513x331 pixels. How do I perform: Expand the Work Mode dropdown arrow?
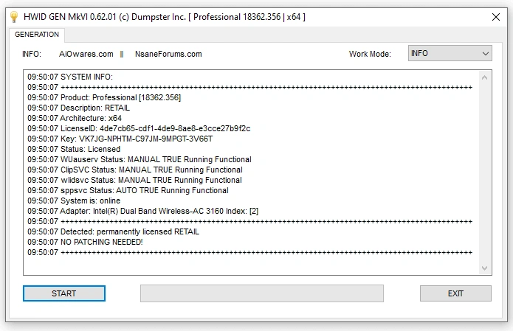(484, 54)
